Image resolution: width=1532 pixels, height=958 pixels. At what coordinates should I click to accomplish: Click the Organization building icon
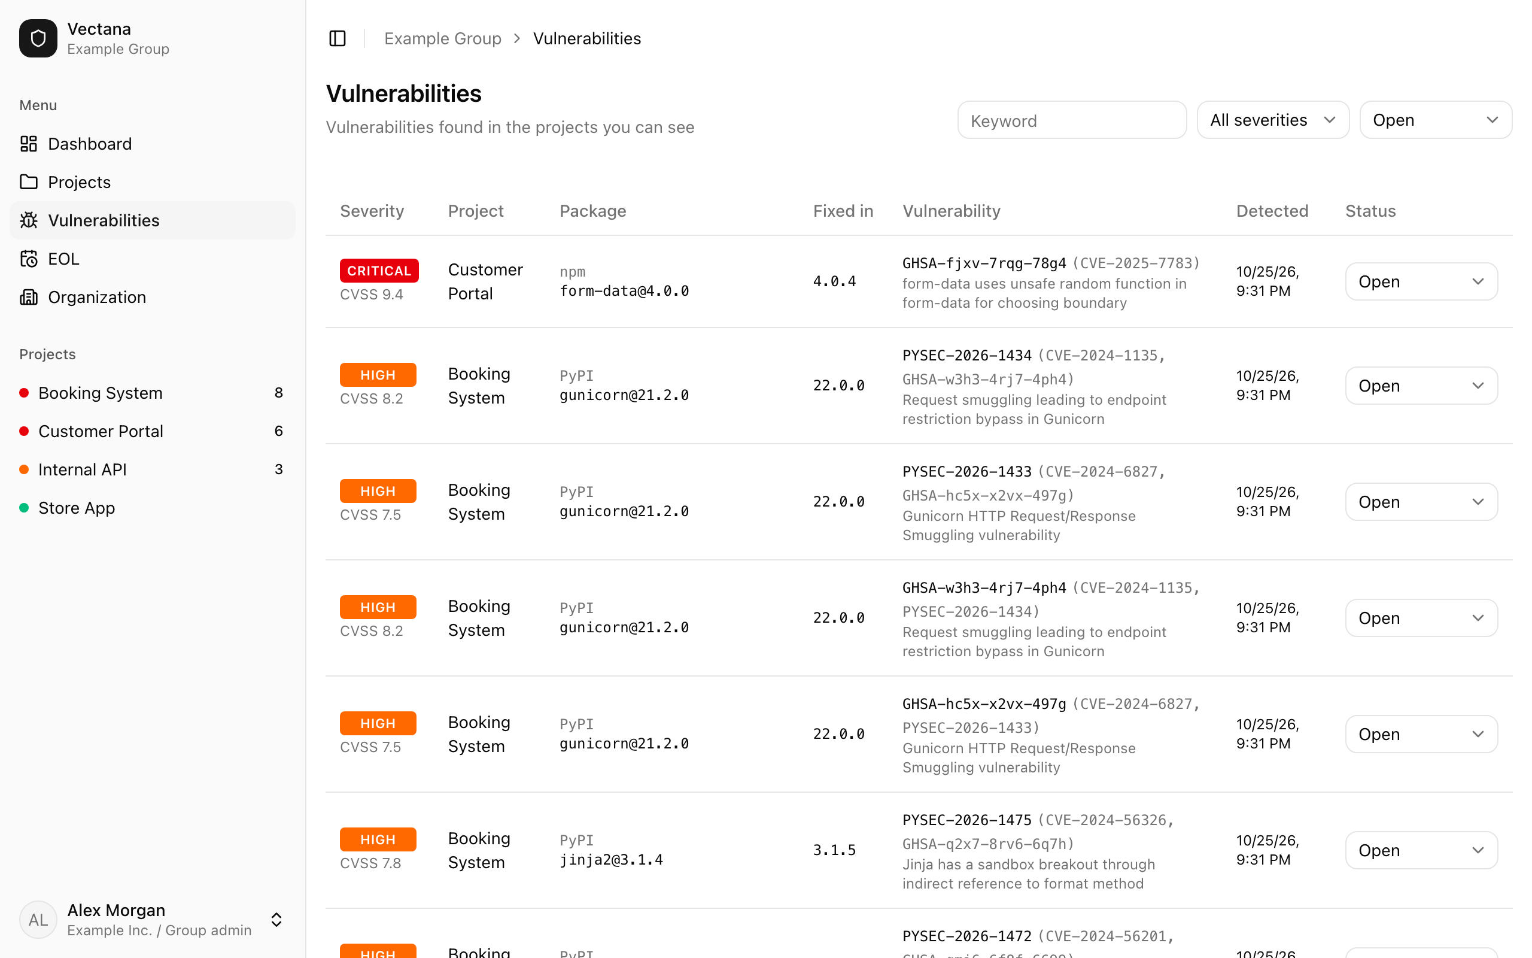coord(29,297)
